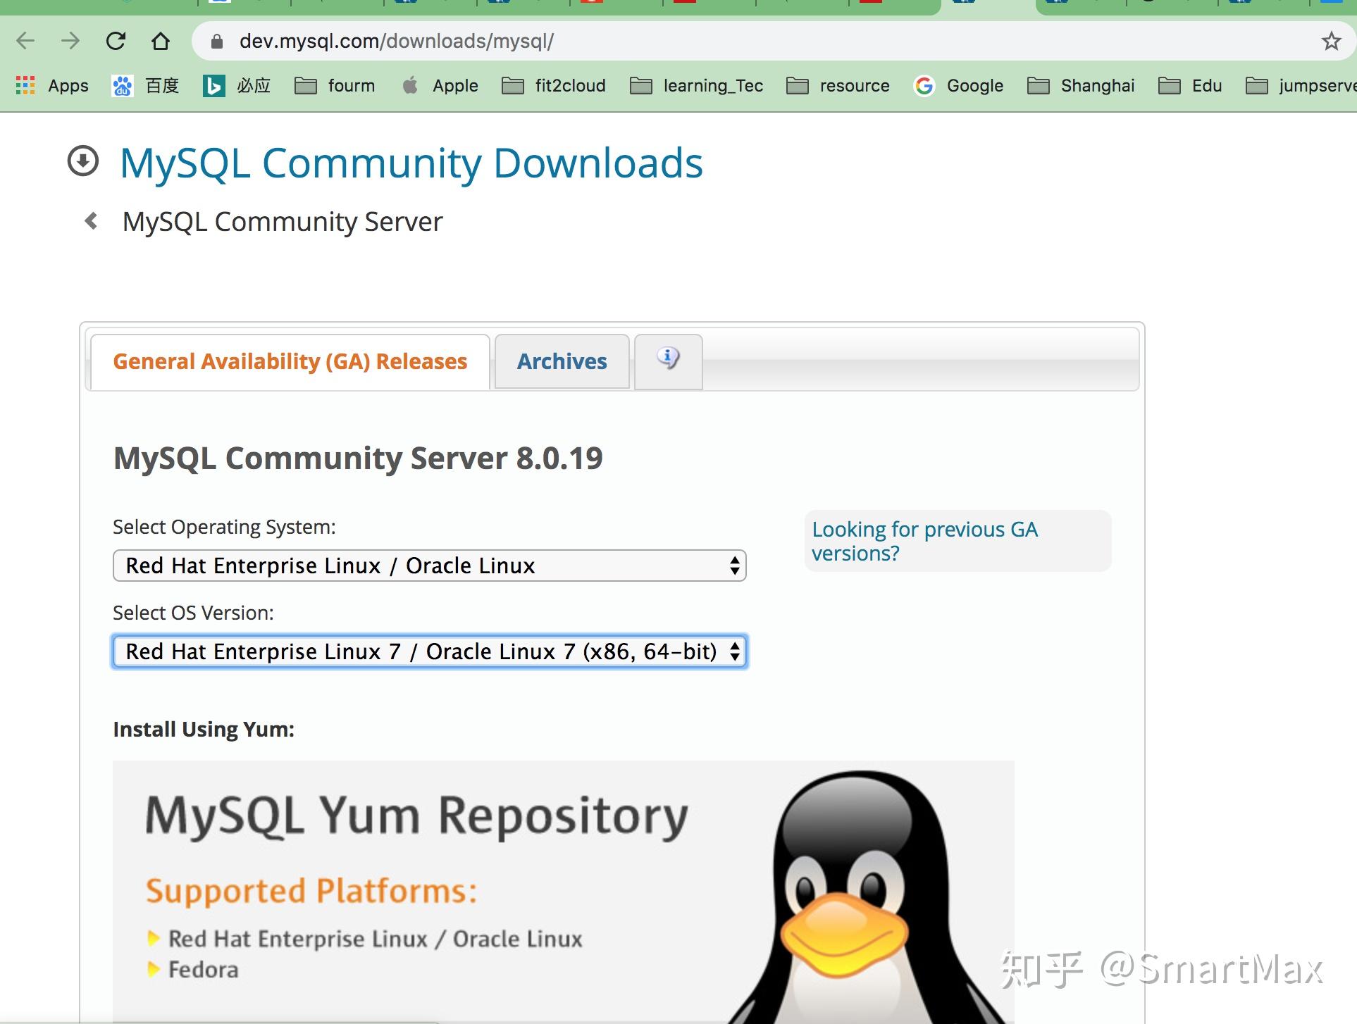Click the MySQL Community Server breadcrumb text
Screen dimensions: 1357x1024
[x=283, y=222]
